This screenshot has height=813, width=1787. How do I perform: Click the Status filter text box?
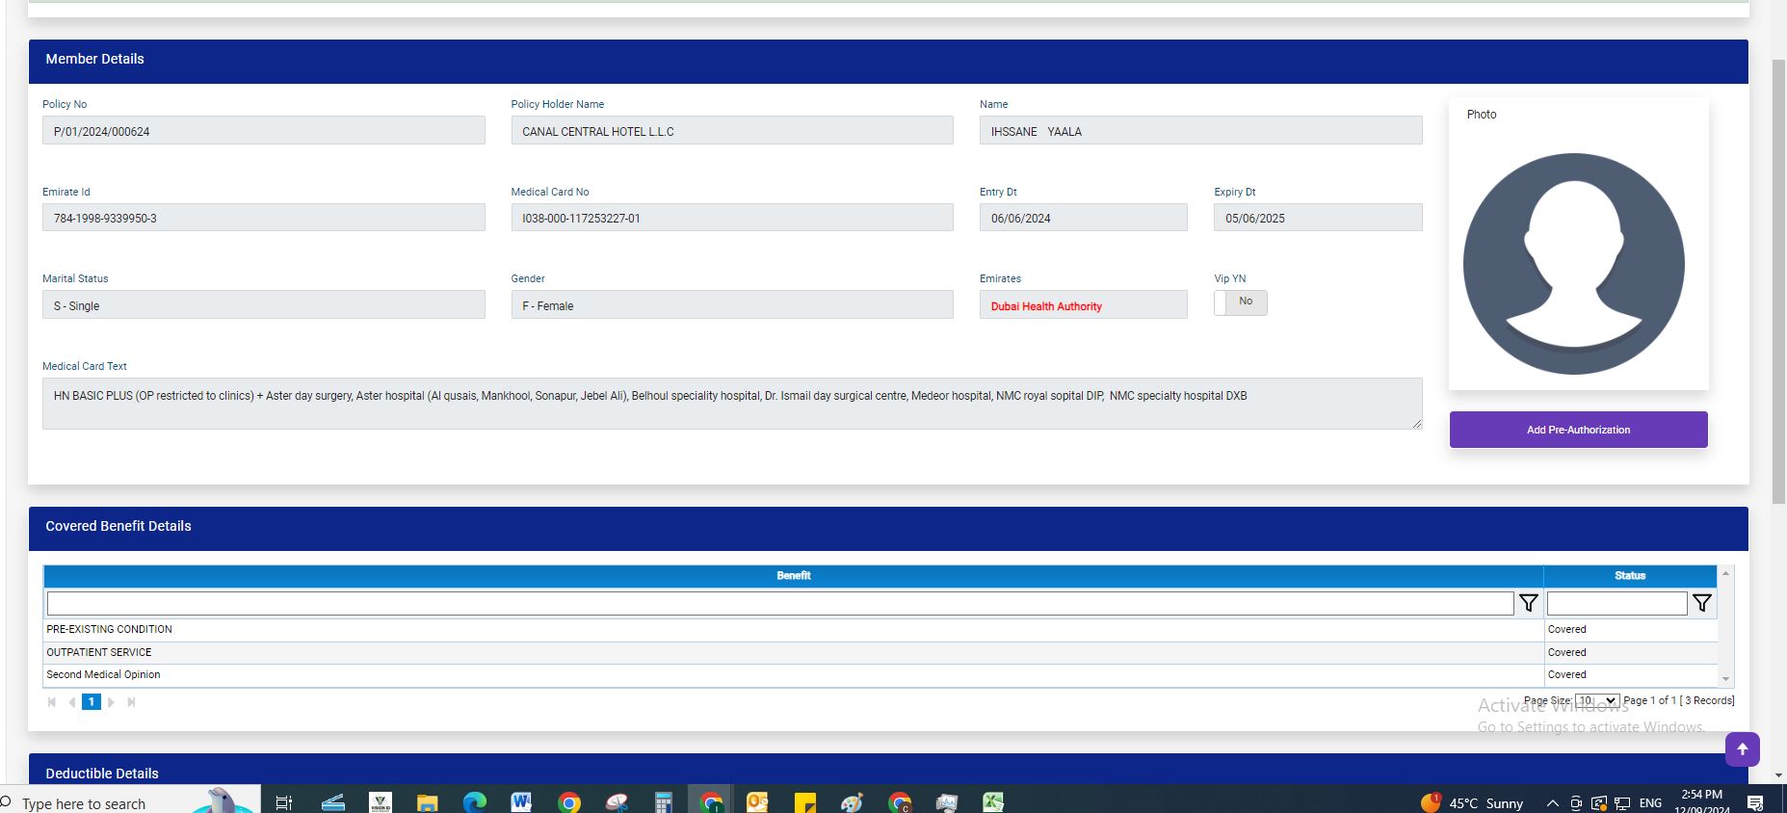(x=1616, y=603)
